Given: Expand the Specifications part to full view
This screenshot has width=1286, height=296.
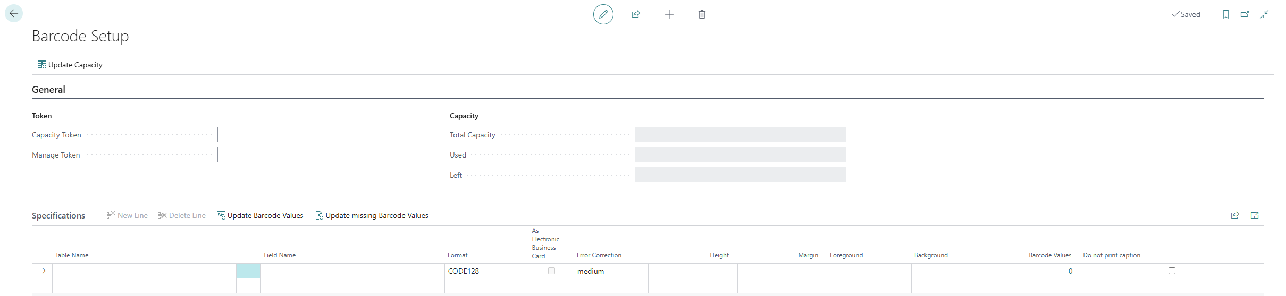Looking at the screenshot, I should click(1255, 215).
